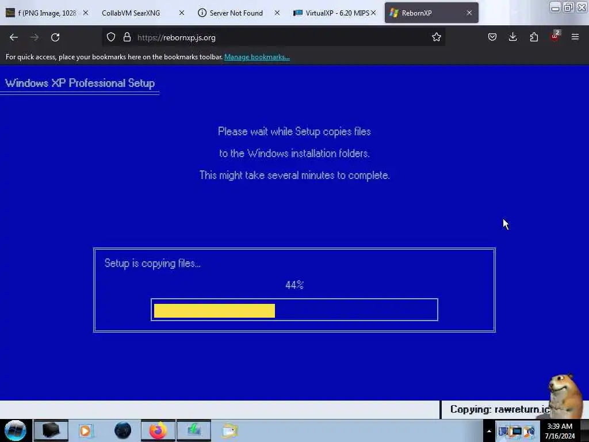
Task: Open the black box taskbar application
Action: pos(51,430)
